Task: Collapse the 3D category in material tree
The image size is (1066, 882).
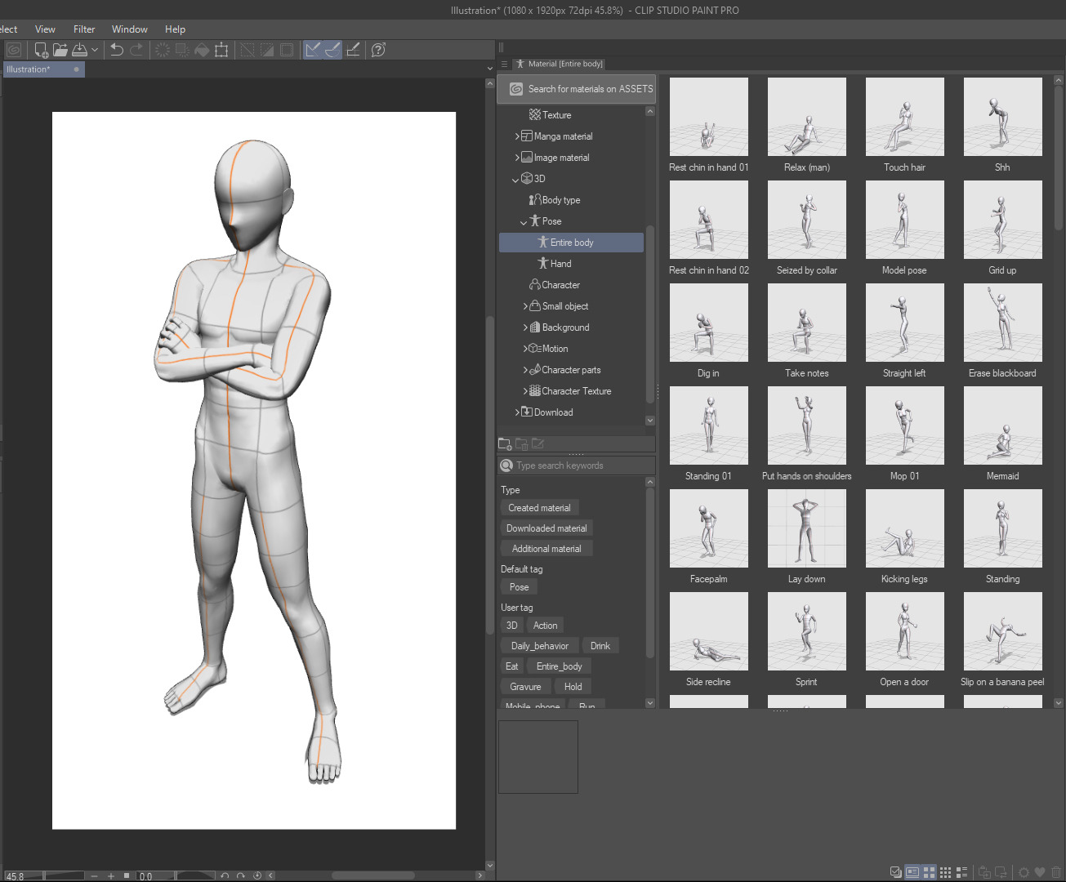Action: click(515, 179)
